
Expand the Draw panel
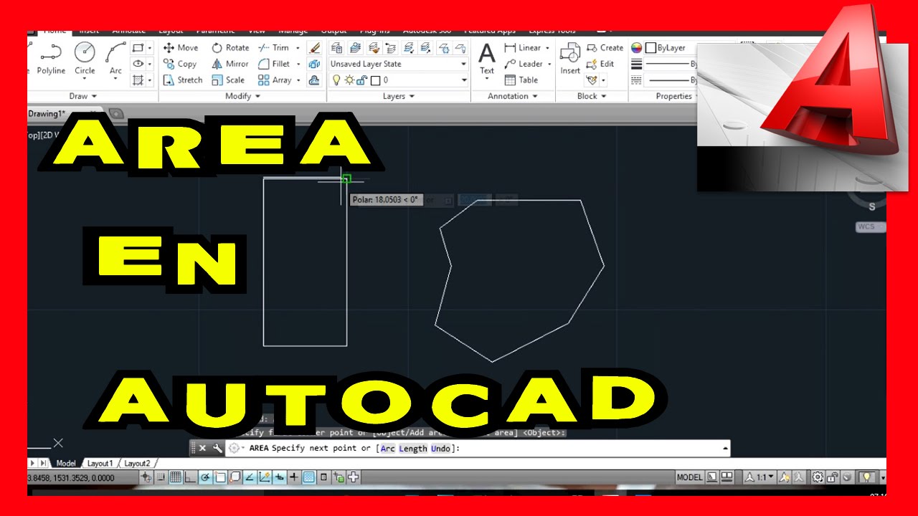pyautogui.click(x=83, y=96)
